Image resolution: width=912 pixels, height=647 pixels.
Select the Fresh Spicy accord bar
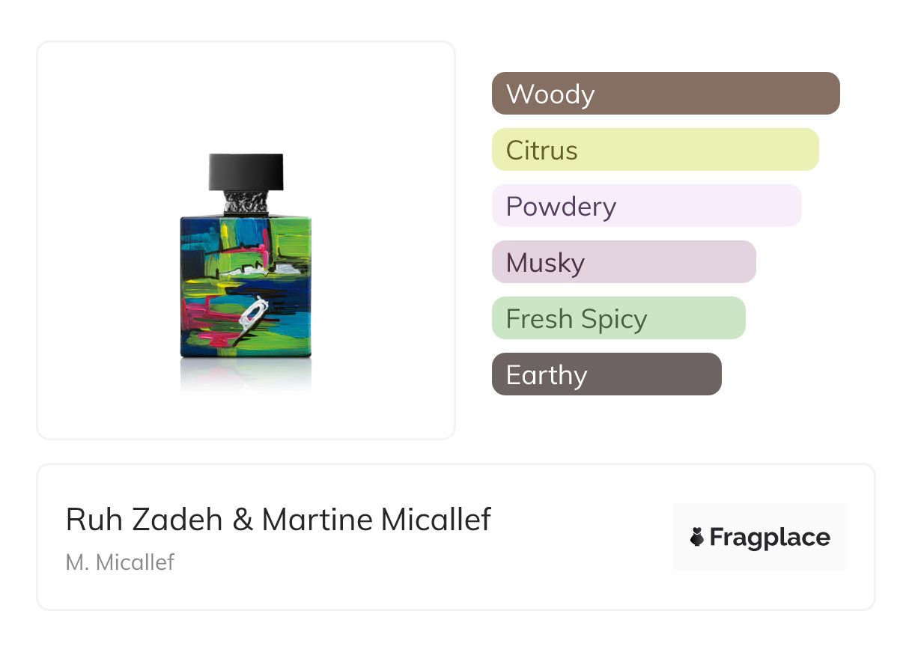(618, 318)
